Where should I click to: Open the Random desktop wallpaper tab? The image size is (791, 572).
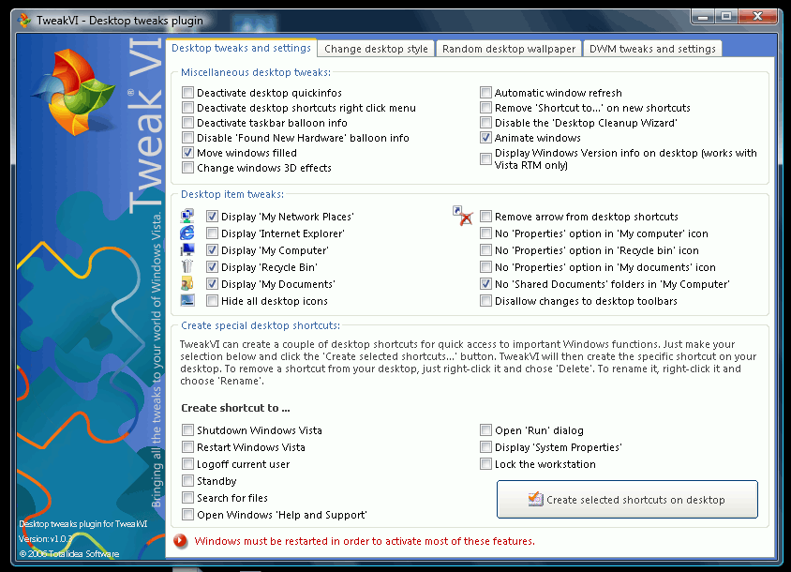tap(509, 49)
